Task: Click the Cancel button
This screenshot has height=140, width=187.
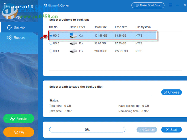Action: [x=147, y=130]
